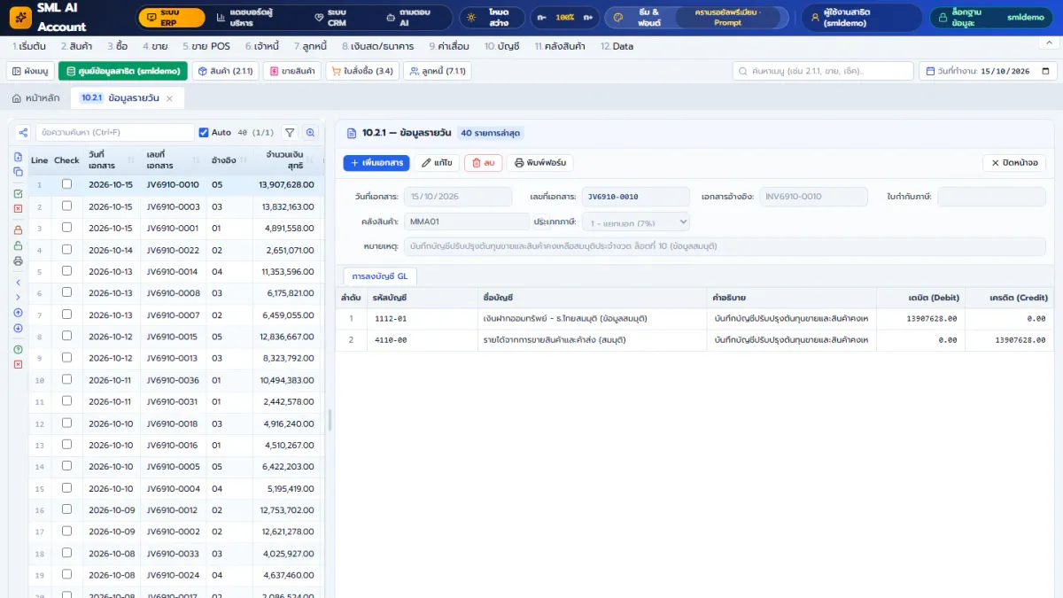Click the เลขที่เอกสาร field JV6910-0010

click(635, 197)
